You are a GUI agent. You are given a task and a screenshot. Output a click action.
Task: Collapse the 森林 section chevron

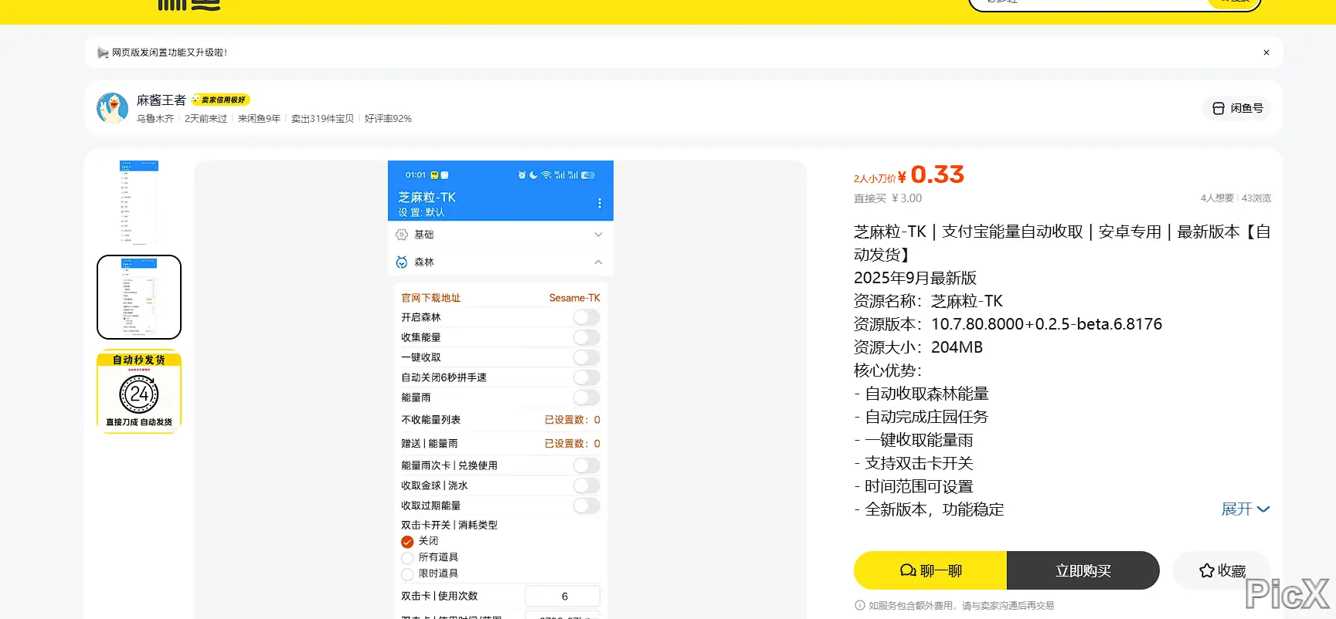coord(598,262)
